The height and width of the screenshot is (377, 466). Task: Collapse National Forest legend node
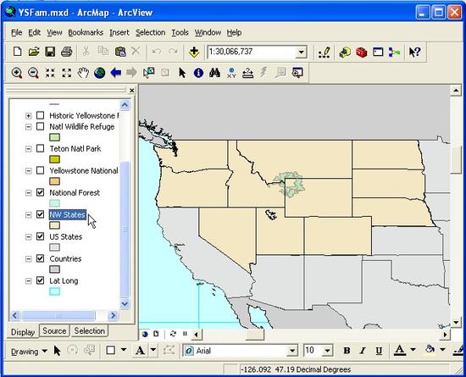click(x=28, y=193)
